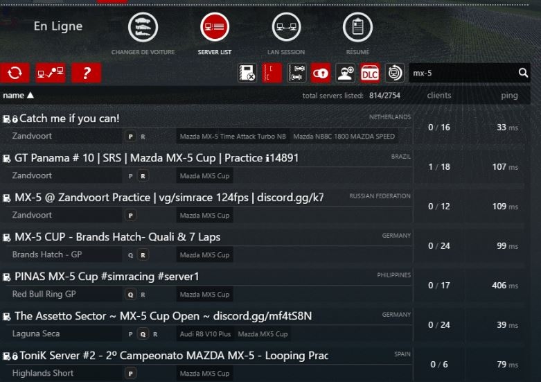The width and height of the screenshot is (541, 382).
Task: Click the Q session badge on the Laguna Seca row
Action: [143, 334]
